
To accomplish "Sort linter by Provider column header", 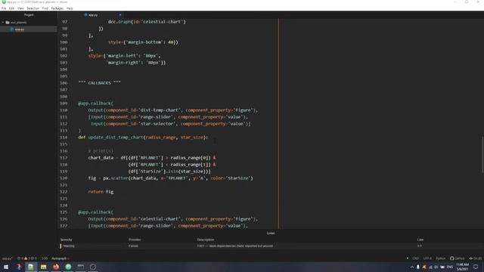I will (x=135, y=240).
